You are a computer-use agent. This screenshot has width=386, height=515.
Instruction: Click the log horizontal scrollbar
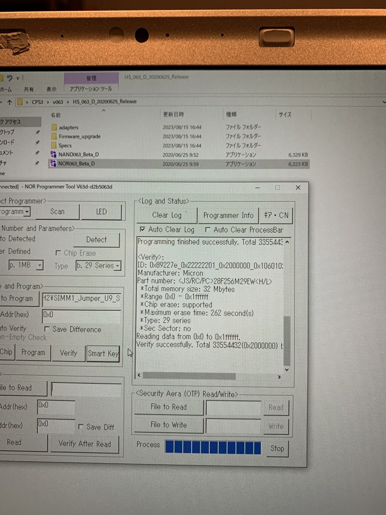coord(189,376)
